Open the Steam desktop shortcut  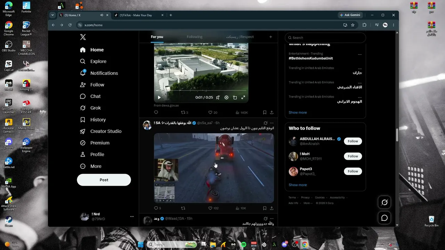point(9,221)
